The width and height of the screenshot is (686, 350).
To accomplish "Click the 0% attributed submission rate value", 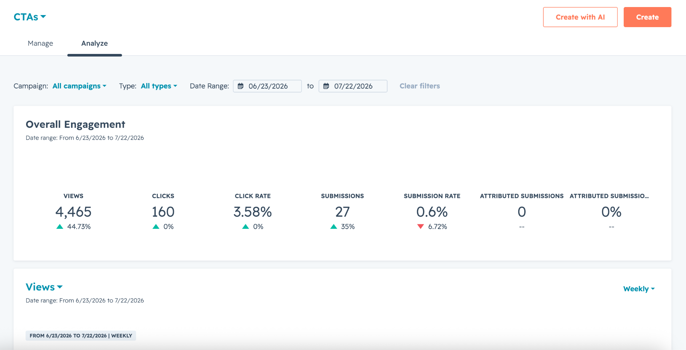I will click(611, 212).
